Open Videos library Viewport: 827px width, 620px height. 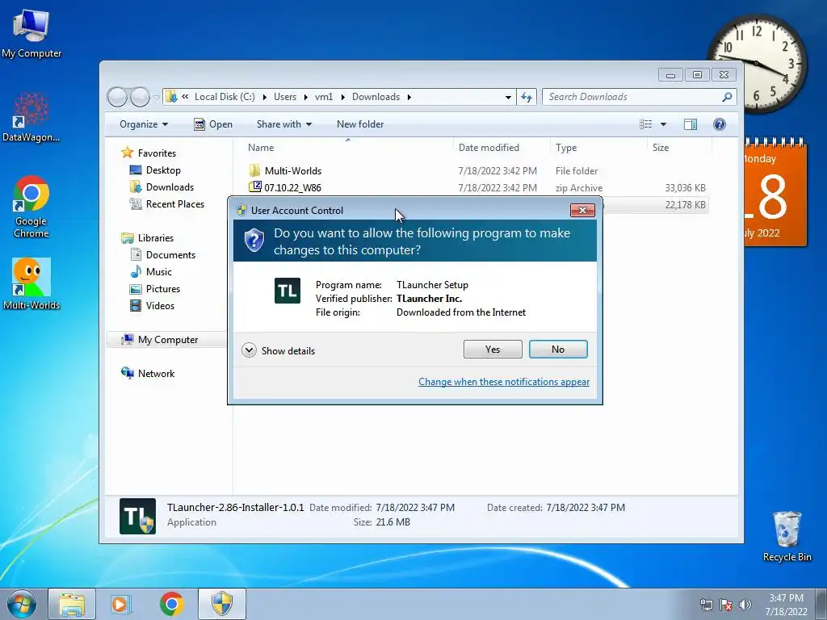click(x=160, y=306)
